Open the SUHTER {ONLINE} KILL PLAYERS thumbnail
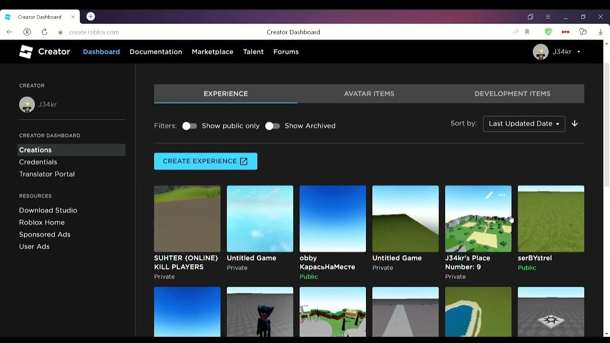 point(187,219)
